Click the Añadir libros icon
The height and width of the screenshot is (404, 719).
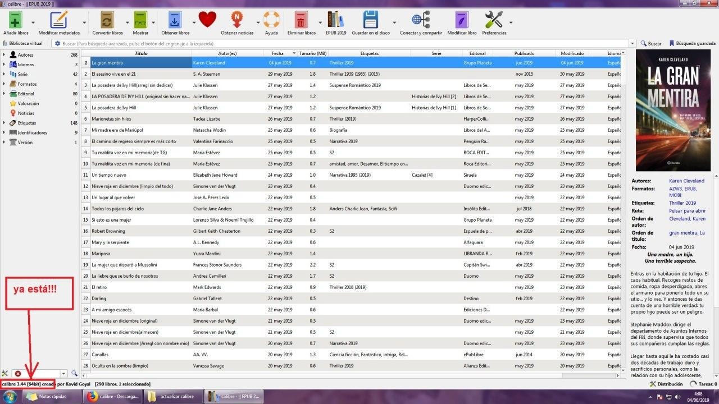click(x=15, y=21)
